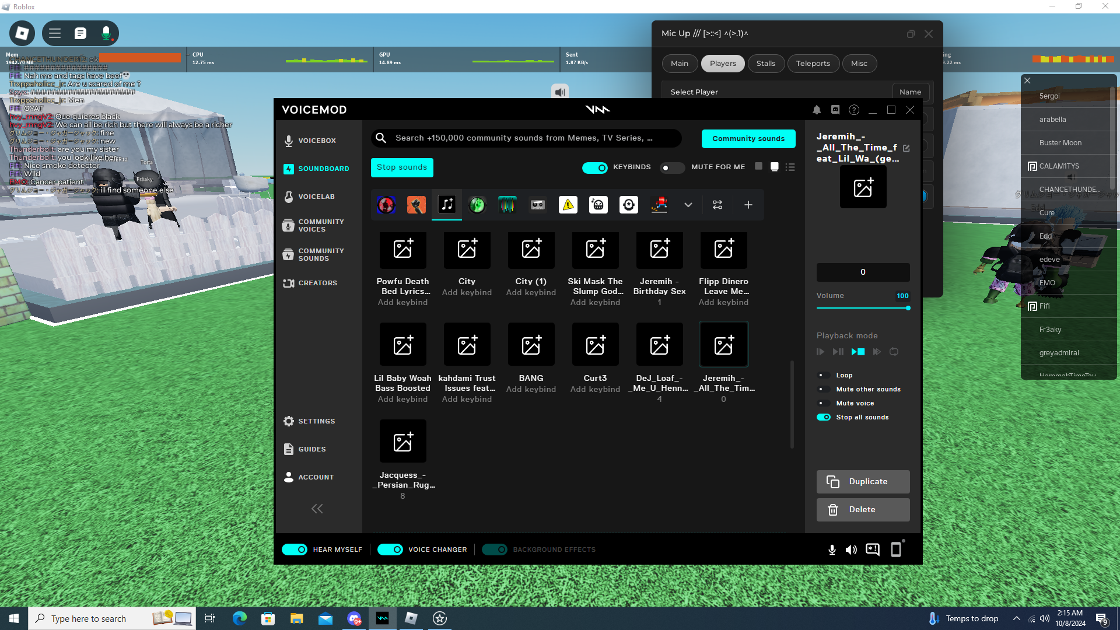This screenshot has height=630, width=1120.
Task: Switch to list view icon
Action: [790, 167]
